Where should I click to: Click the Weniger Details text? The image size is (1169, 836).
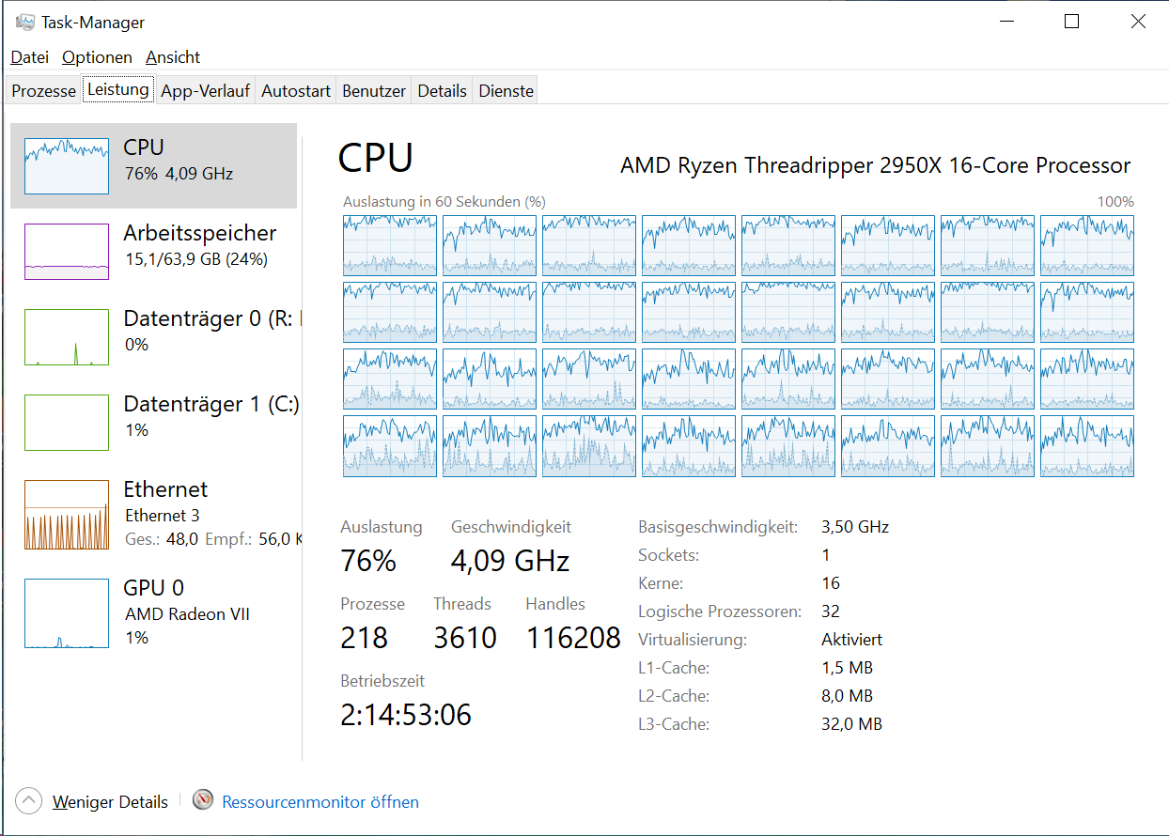pos(110,802)
